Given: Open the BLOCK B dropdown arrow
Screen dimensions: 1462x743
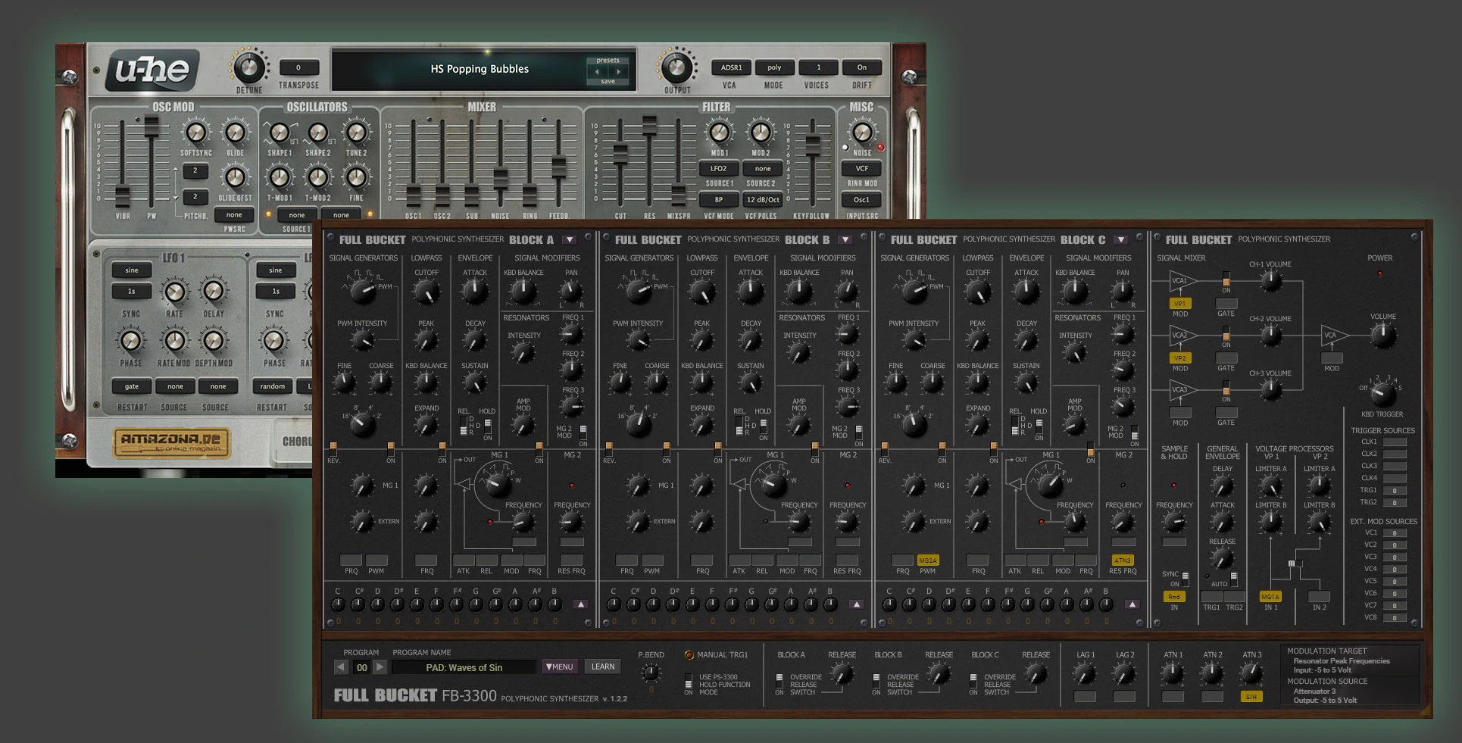Looking at the screenshot, I should click(845, 240).
